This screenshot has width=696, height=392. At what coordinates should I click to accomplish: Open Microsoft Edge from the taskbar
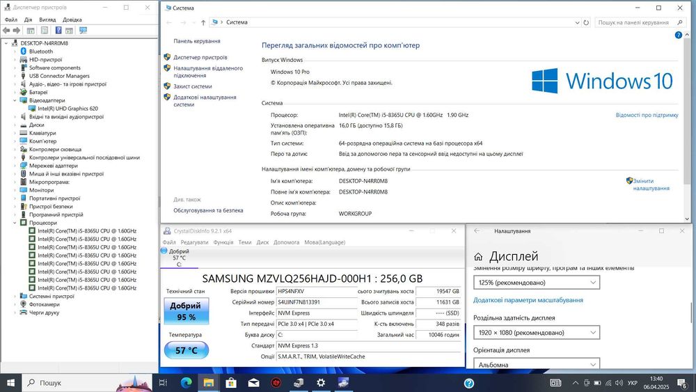(186, 383)
